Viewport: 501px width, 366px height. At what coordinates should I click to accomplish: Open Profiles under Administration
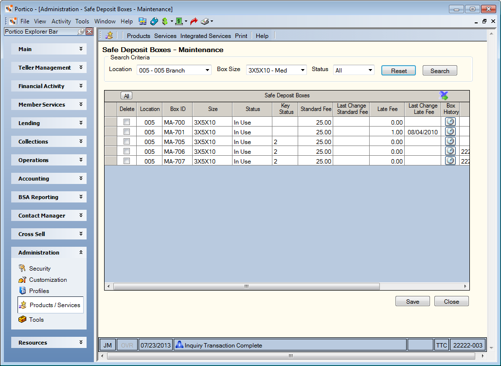[34, 291]
